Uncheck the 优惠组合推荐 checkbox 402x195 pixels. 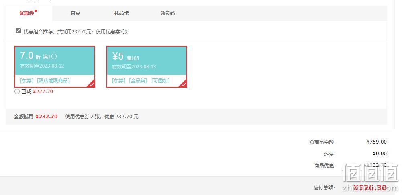(x=18, y=31)
